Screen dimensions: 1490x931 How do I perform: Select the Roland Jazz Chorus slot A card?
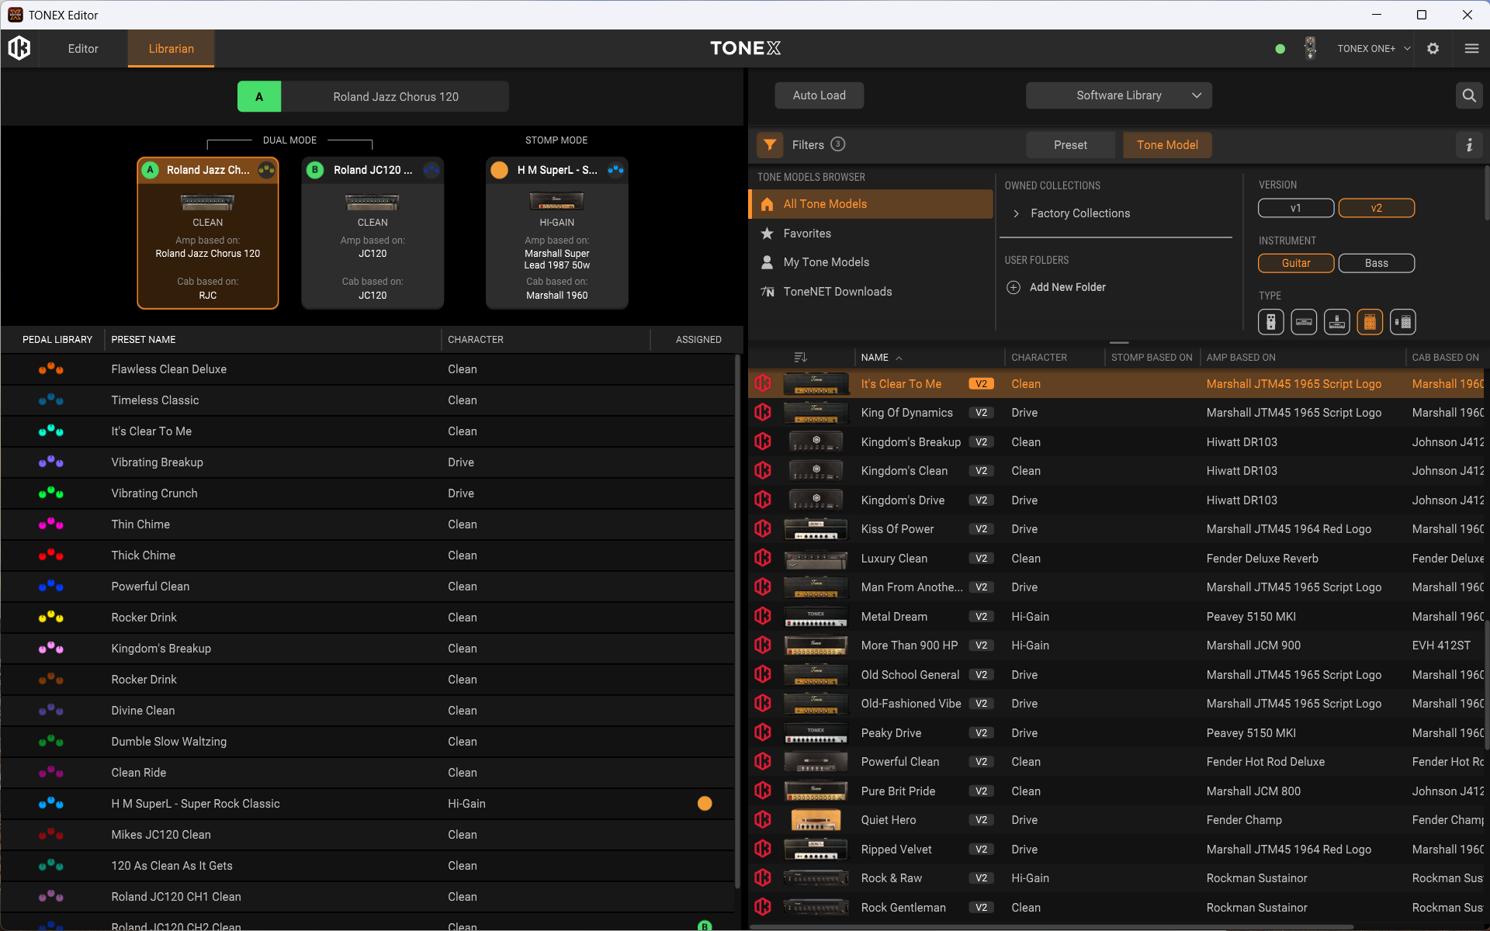click(208, 234)
